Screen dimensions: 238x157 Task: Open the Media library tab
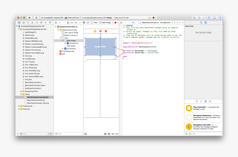[x=210, y=101]
